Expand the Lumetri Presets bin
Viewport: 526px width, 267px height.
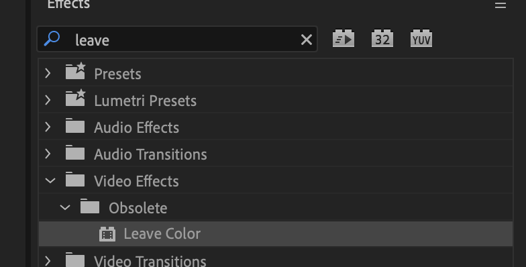pos(48,100)
